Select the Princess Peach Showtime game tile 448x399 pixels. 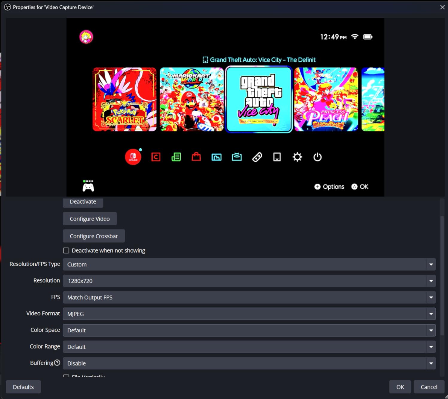pos(326,99)
